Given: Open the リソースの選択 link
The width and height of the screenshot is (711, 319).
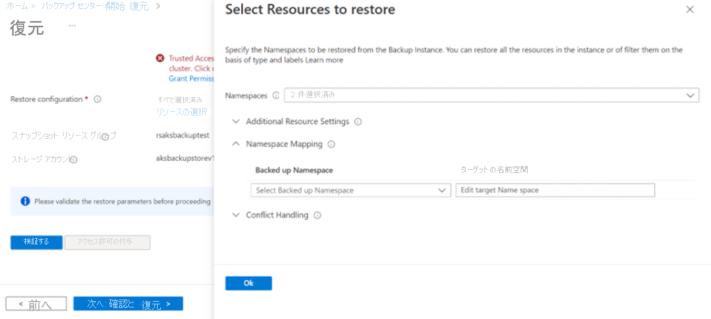Looking at the screenshot, I should click(181, 112).
